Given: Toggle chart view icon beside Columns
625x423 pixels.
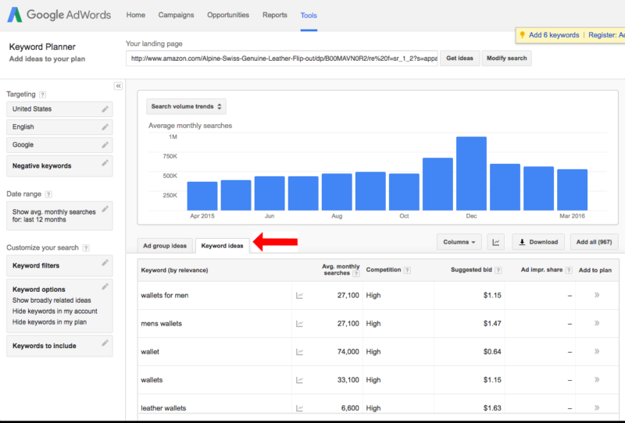Looking at the screenshot, I should (x=496, y=242).
